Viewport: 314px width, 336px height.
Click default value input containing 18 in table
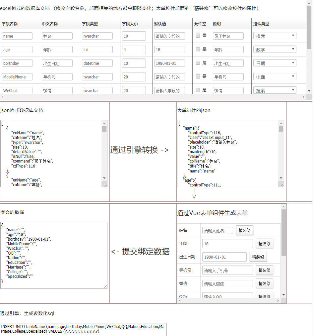coord(169,50)
